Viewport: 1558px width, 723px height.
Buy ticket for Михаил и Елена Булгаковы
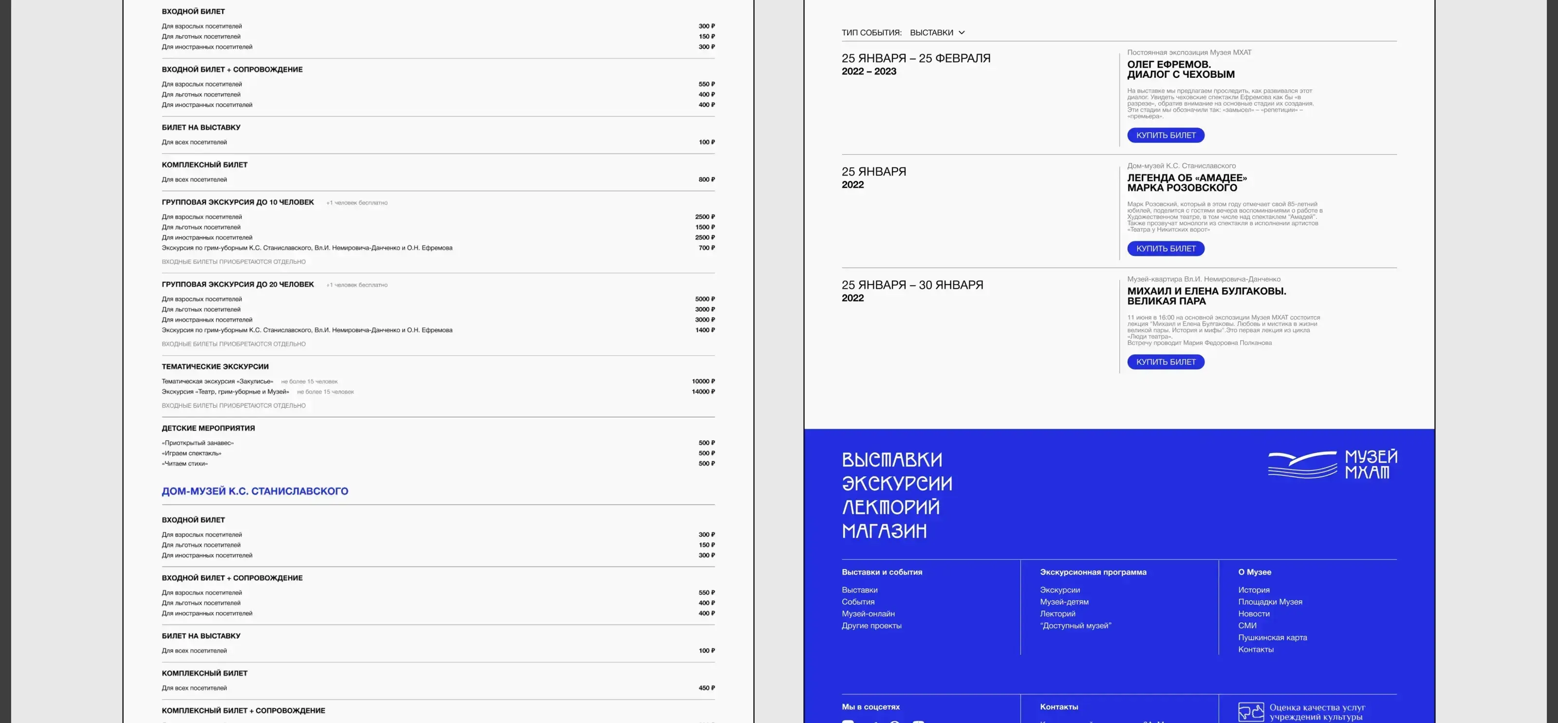point(1166,362)
